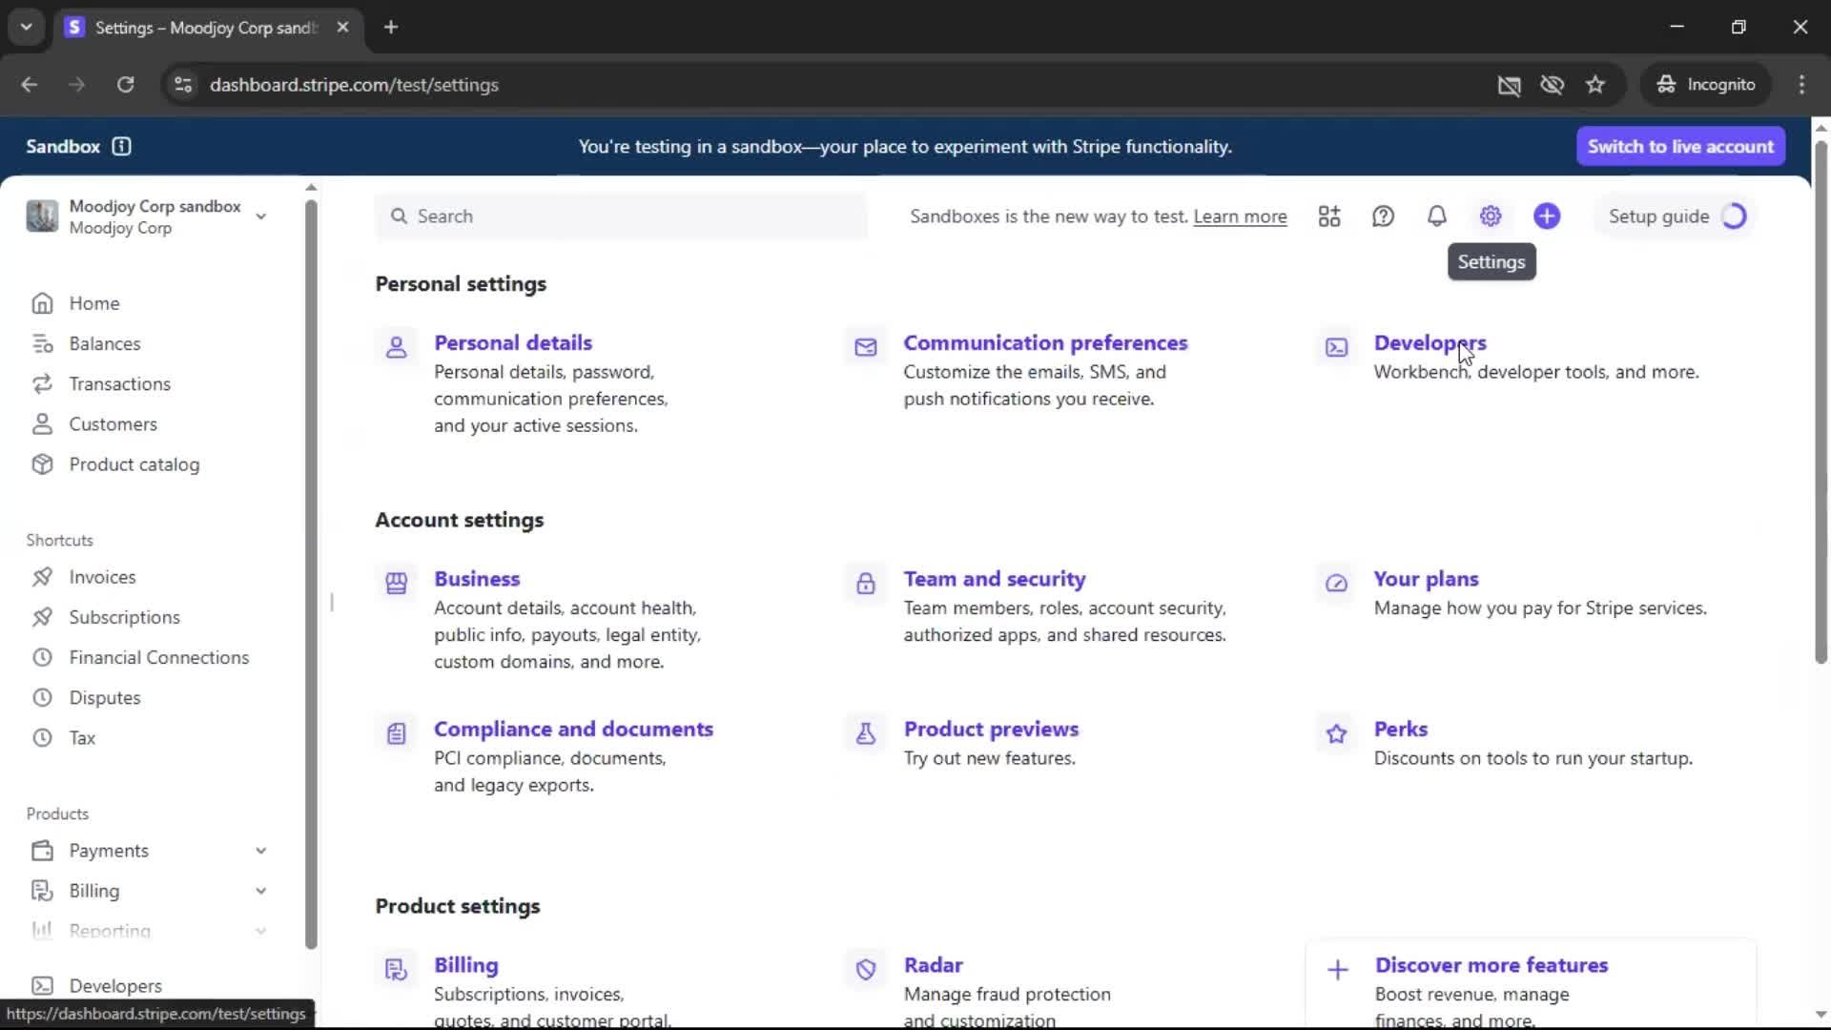Click the Compliance and documents icon
The height and width of the screenshot is (1030, 1831).
pos(397,732)
